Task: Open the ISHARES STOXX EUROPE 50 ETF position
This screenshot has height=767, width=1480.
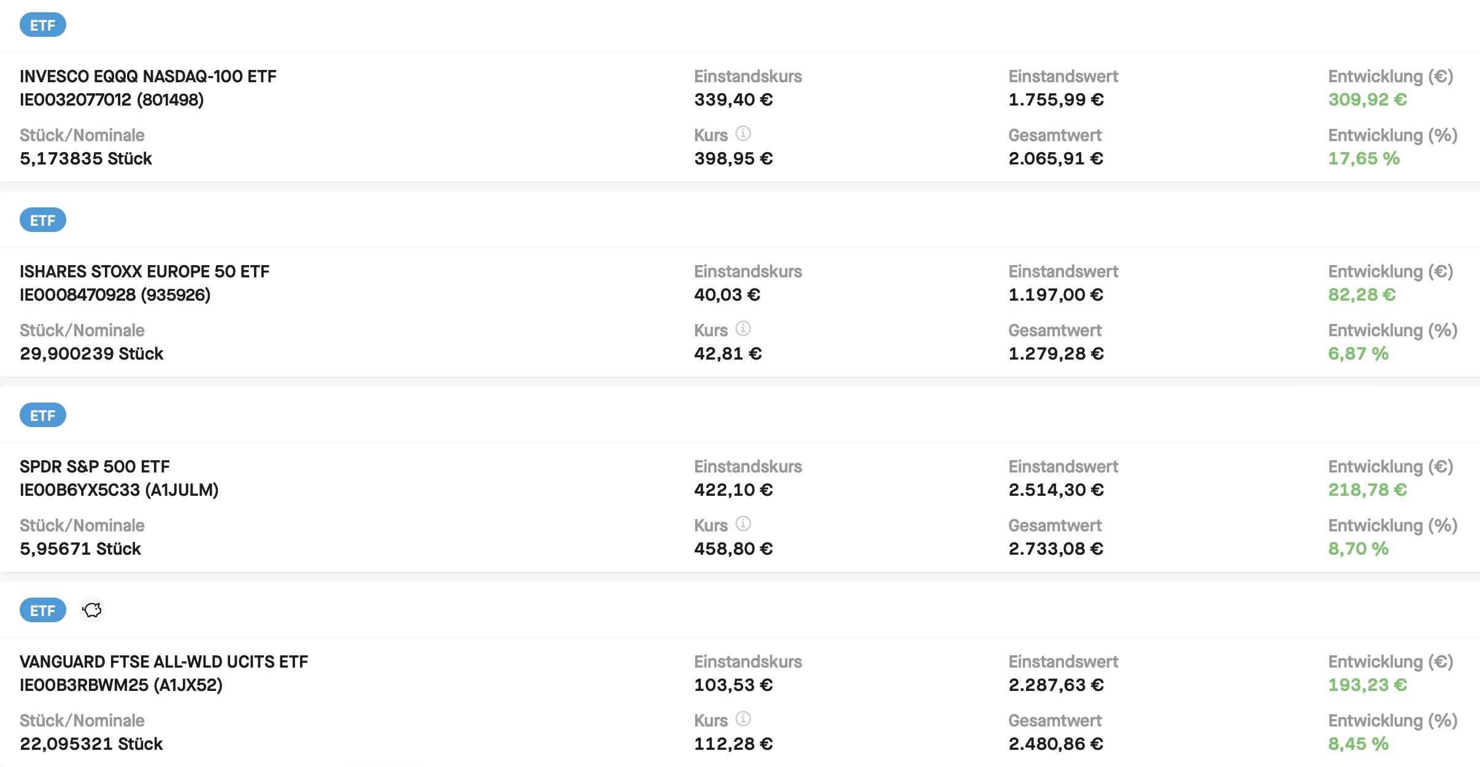Action: tap(144, 272)
